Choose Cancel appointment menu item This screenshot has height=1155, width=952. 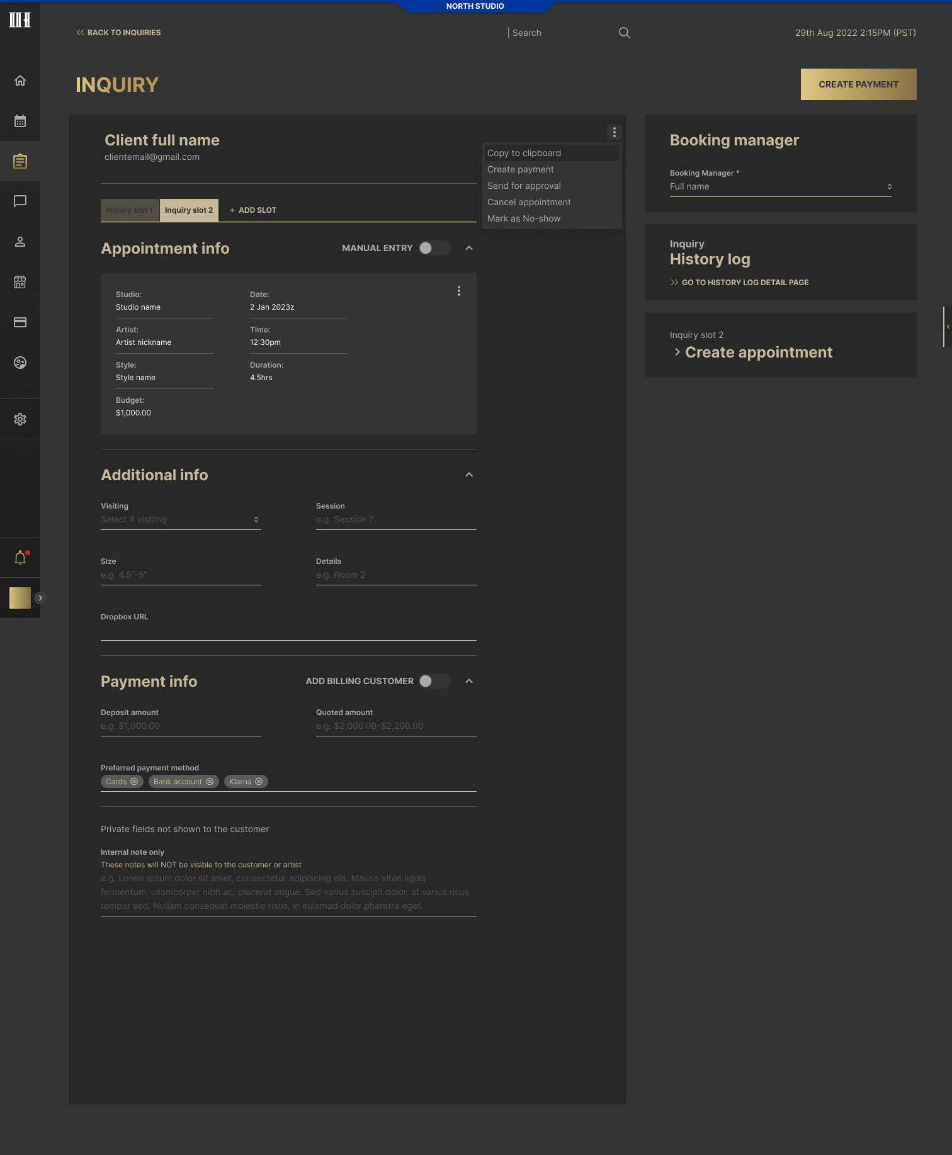click(x=552, y=202)
